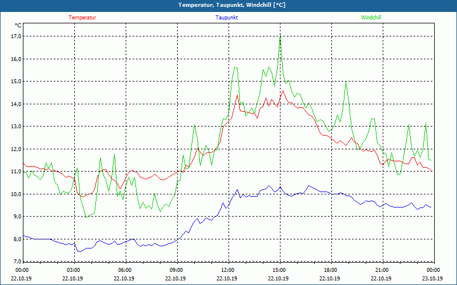Screen dimensions: 457x285
Task: Click the Windchill peak at 15:00
Action: click(280, 36)
